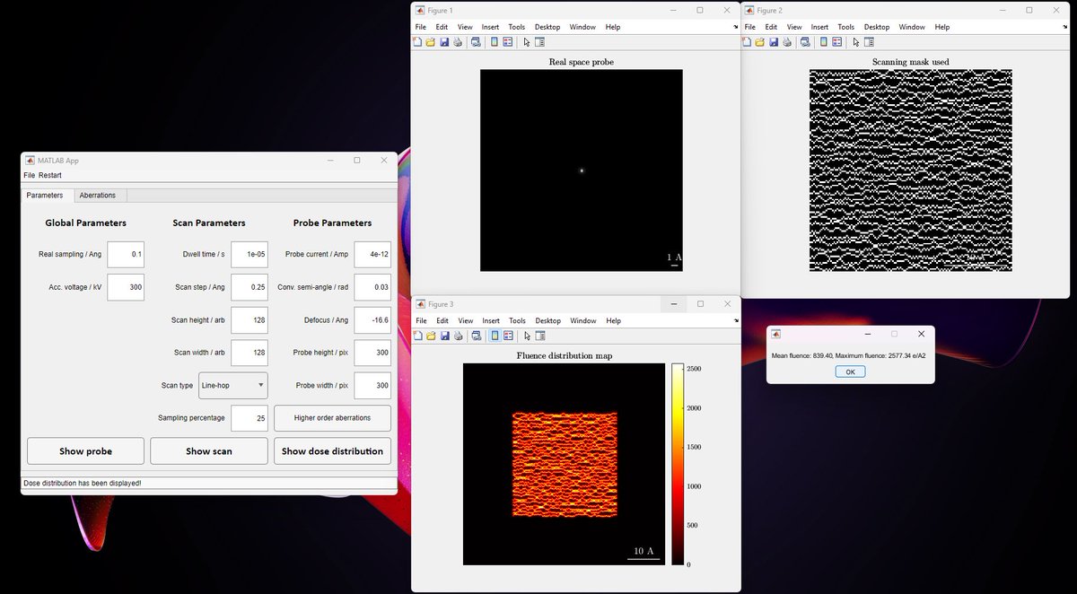This screenshot has height=594, width=1077.
Task: Click the Scan height input field
Action: click(249, 319)
